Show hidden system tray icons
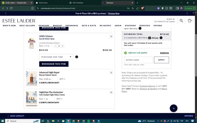 click(x=158, y=121)
